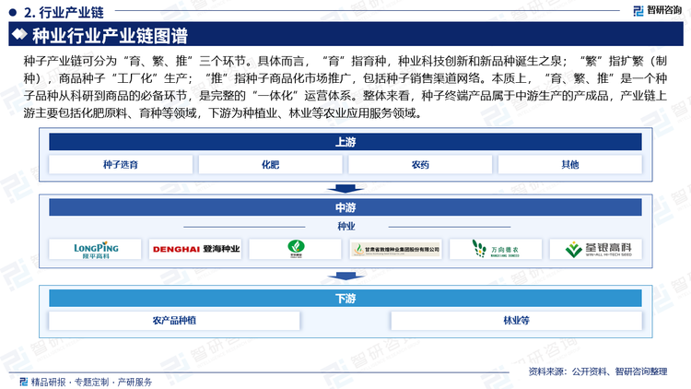This screenshot has height=389, width=691.
Task: Select the 上游 header bar
Action: pos(345,142)
